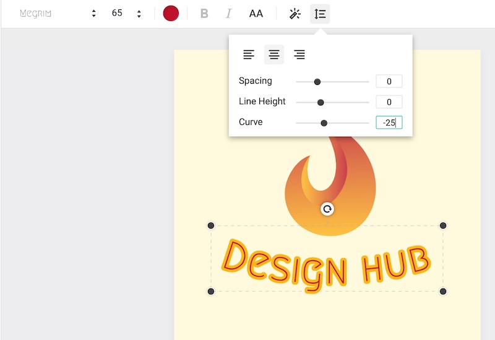Click the Line Height value field

[389, 102]
